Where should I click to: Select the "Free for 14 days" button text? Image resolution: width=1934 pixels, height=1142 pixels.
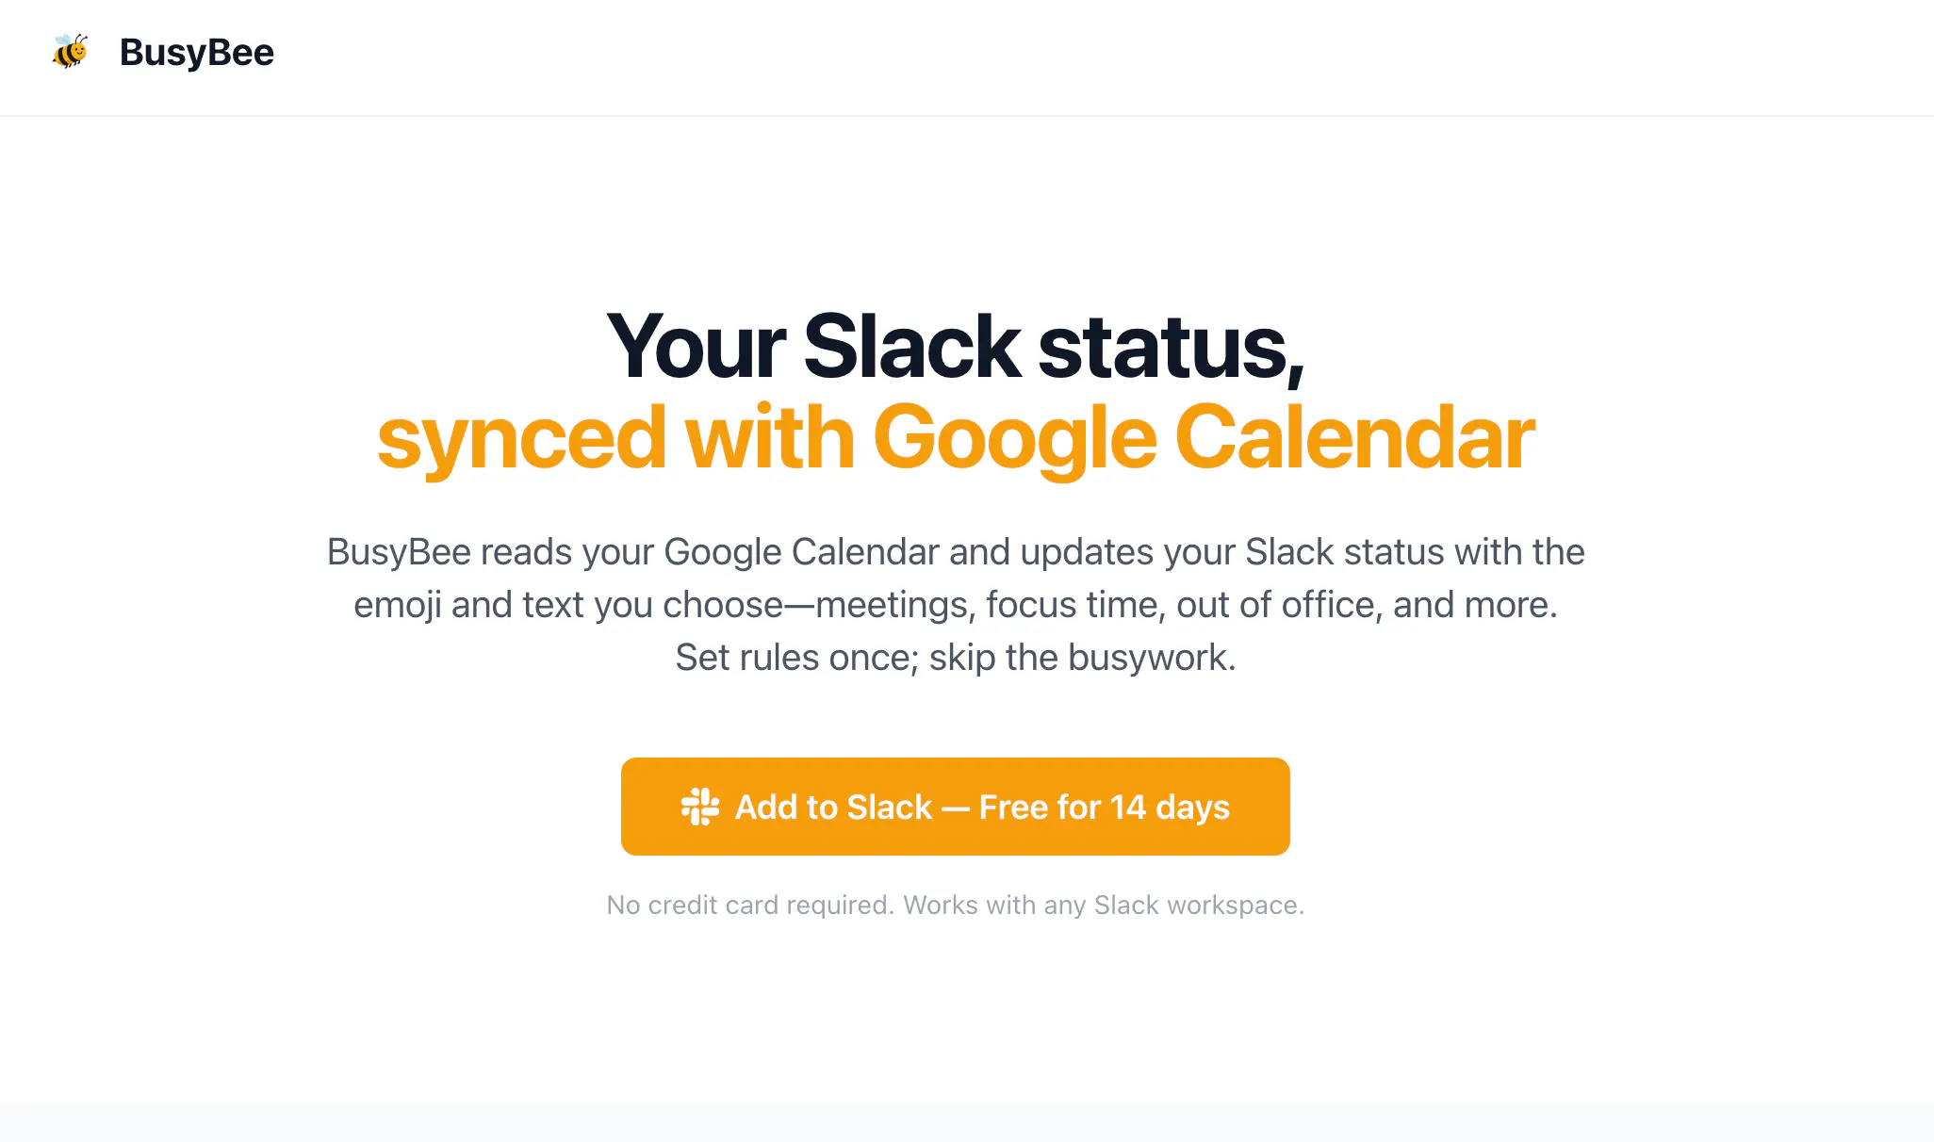coord(1105,808)
